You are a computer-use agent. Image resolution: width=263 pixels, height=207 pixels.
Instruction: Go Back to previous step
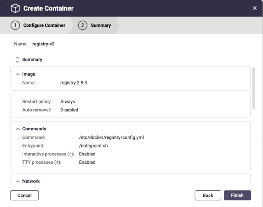[208, 195]
